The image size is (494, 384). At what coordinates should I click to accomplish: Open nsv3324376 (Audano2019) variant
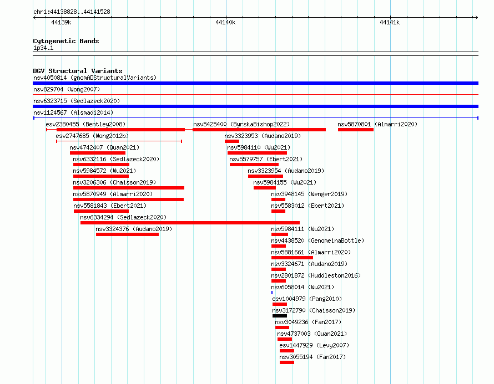134,229
